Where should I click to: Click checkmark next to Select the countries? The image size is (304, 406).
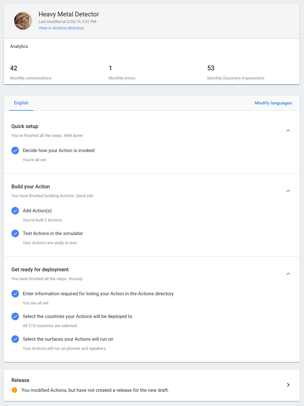[15, 316]
